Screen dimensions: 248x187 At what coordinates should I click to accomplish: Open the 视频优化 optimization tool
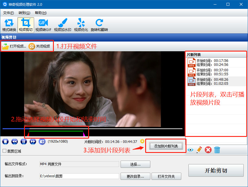81,25
